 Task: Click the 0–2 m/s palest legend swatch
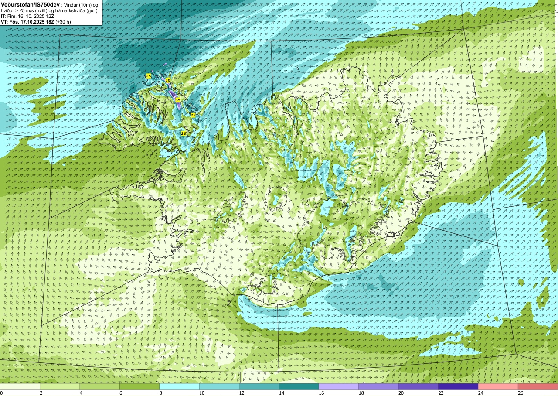[20, 387]
